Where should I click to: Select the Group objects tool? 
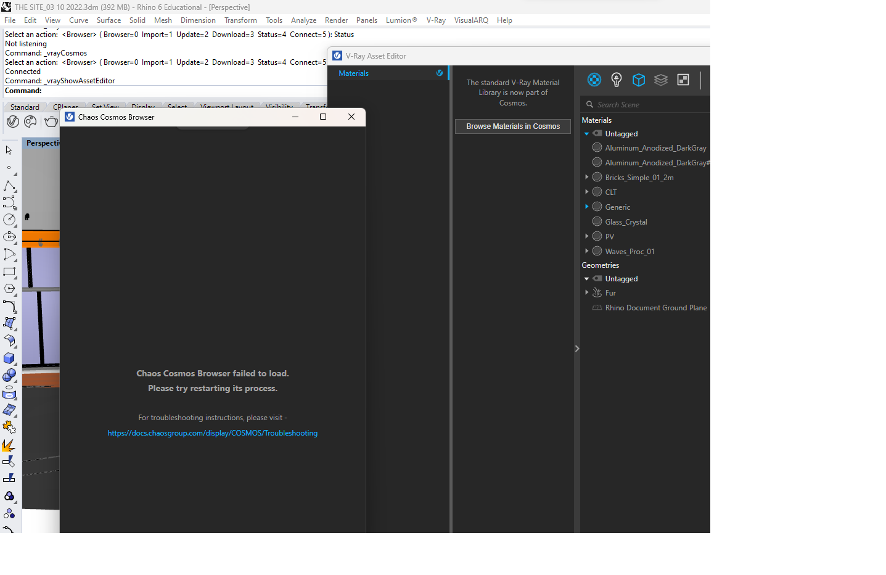point(9,496)
